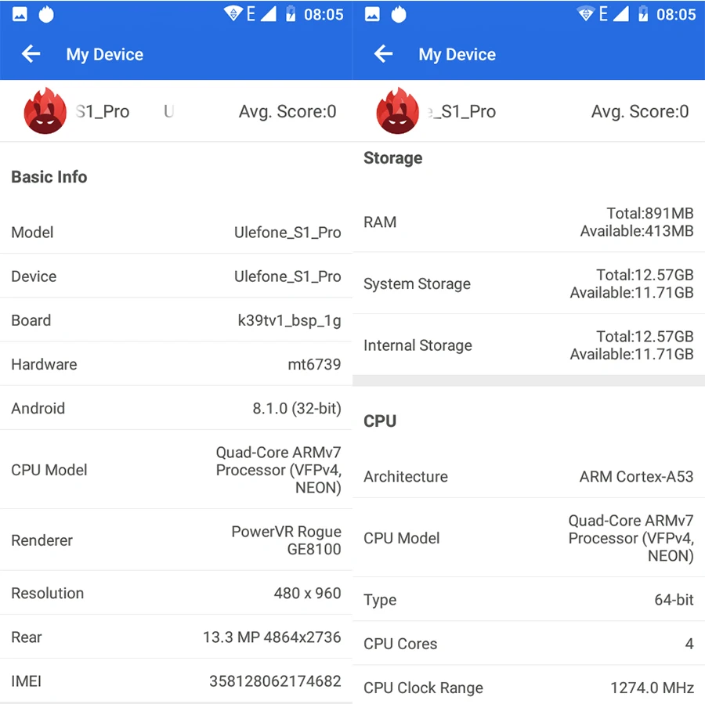705x704 pixels.
Task: Tap the CPU Model value under Basic Info
Action: 278,470
